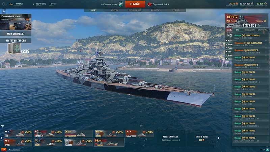Open the orange chat button

(4, 150)
